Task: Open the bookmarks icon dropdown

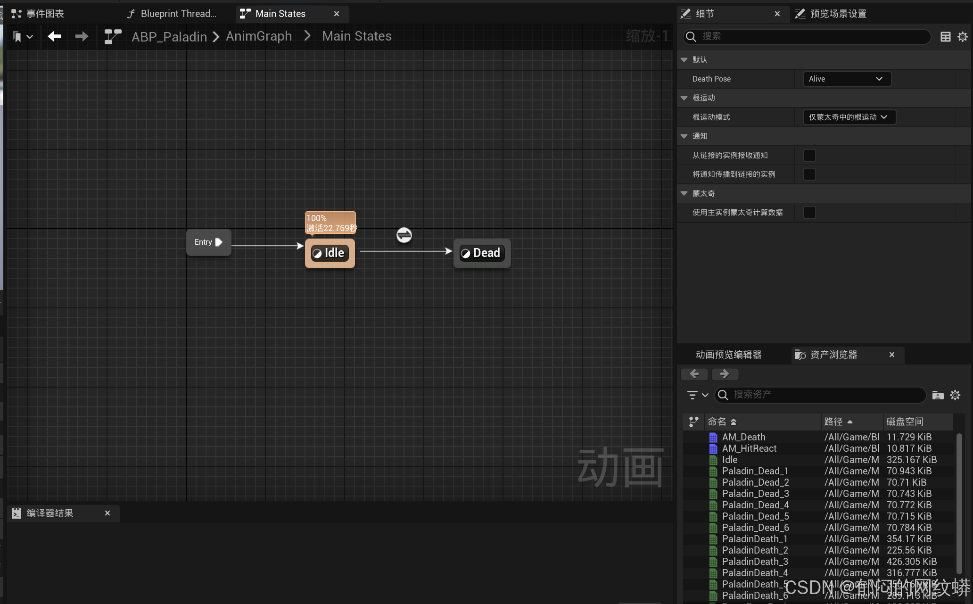Action: pos(22,36)
